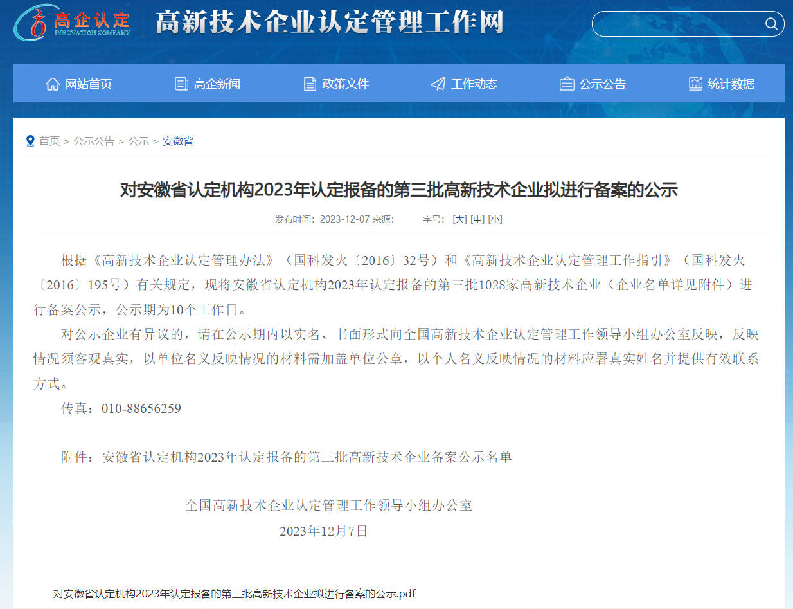Open the 网站首页 menu item

click(x=89, y=84)
